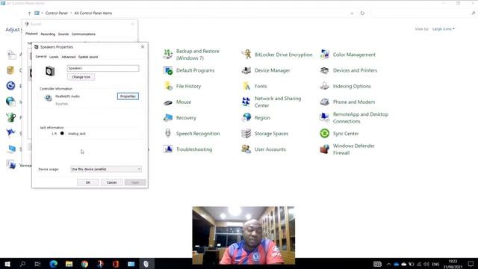Open Task View from the taskbar
The width and height of the screenshot is (478, 269).
click(x=37, y=264)
